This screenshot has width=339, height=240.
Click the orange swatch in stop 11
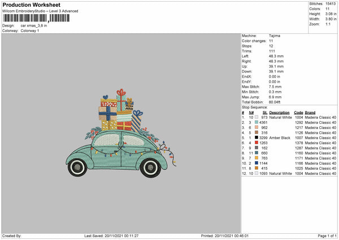pos(257,168)
